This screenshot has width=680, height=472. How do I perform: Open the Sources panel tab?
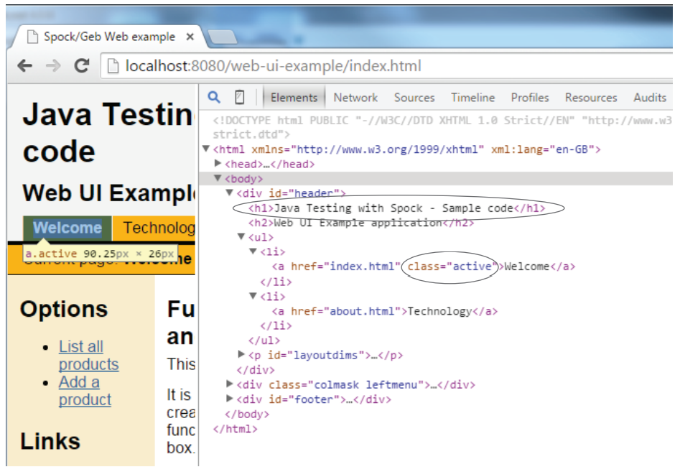click(x=414, y=98)
